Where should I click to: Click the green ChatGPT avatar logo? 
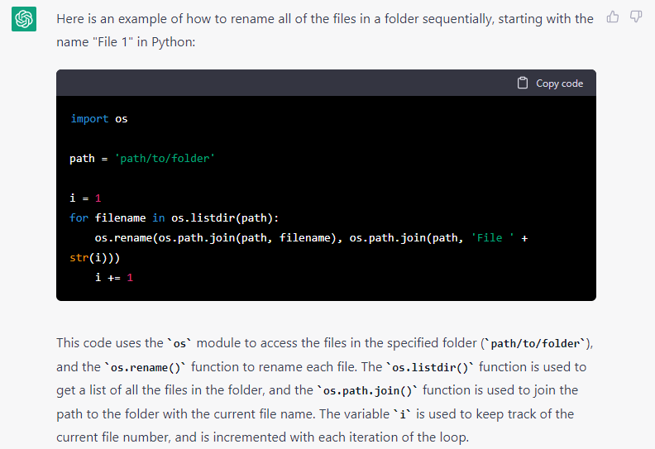(24, 19)
